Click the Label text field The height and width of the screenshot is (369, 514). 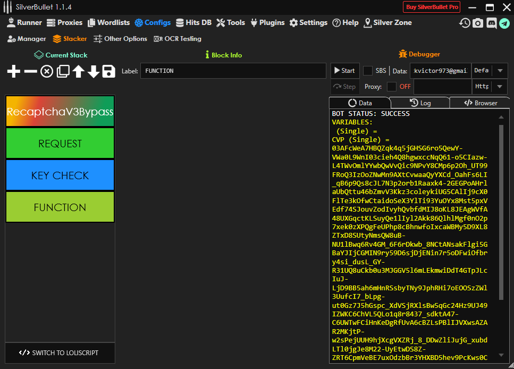[x=233, y=71]
